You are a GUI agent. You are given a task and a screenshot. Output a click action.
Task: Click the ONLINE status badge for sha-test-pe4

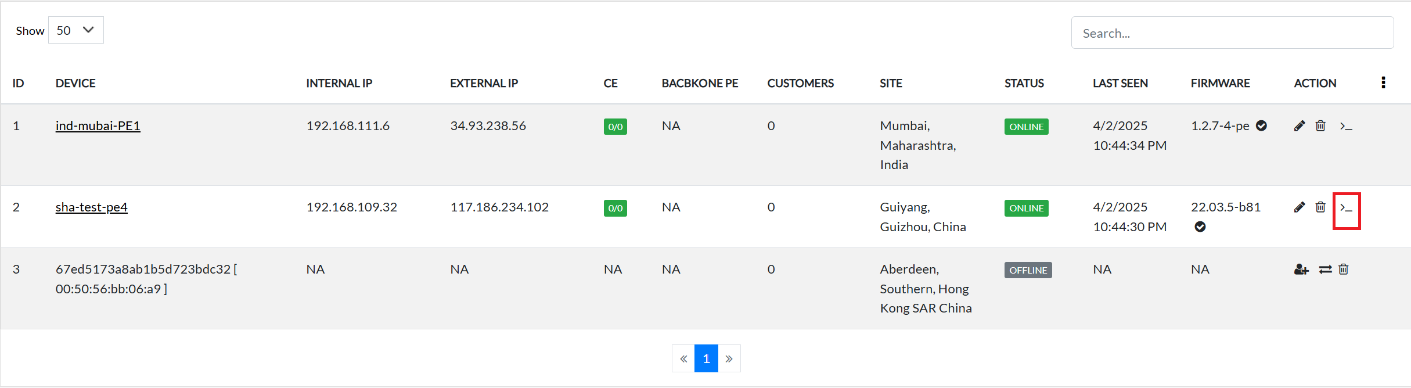[1026, 208]
